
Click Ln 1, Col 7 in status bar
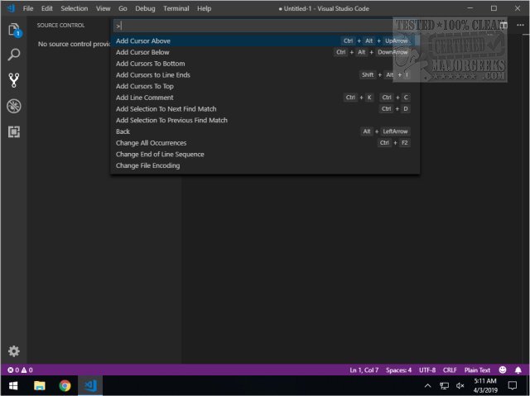[x=364, y=370]
